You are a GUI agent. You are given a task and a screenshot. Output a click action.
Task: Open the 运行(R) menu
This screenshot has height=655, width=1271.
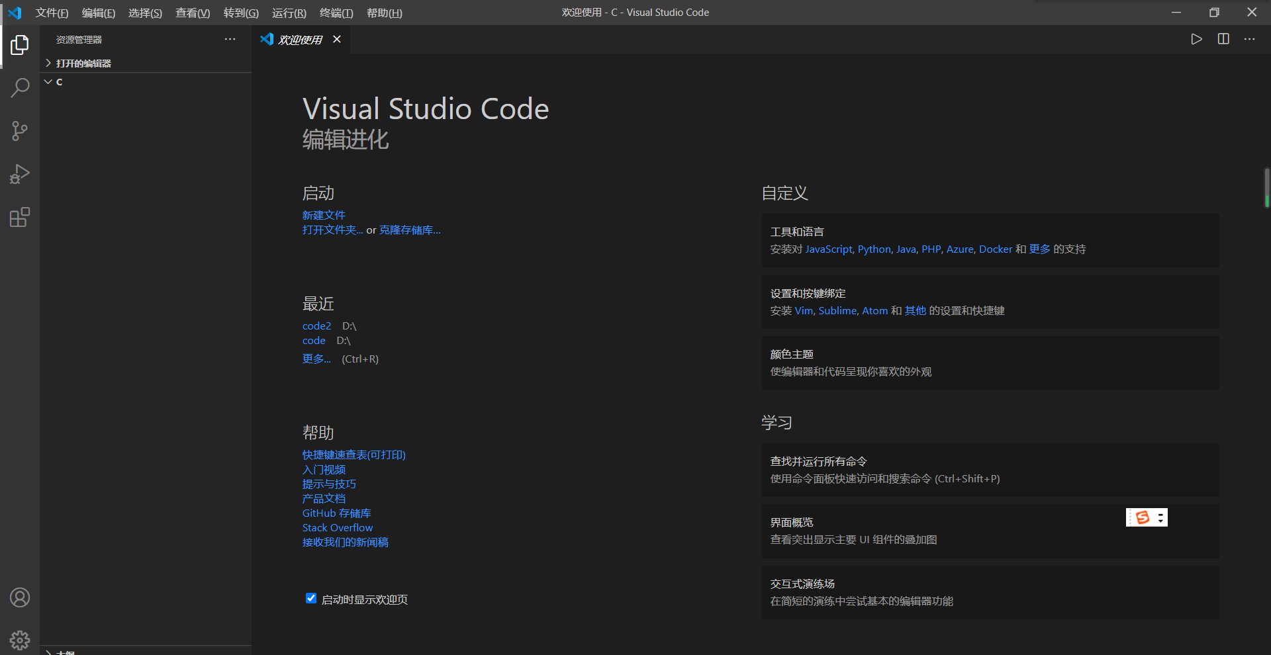coord(289,13)
